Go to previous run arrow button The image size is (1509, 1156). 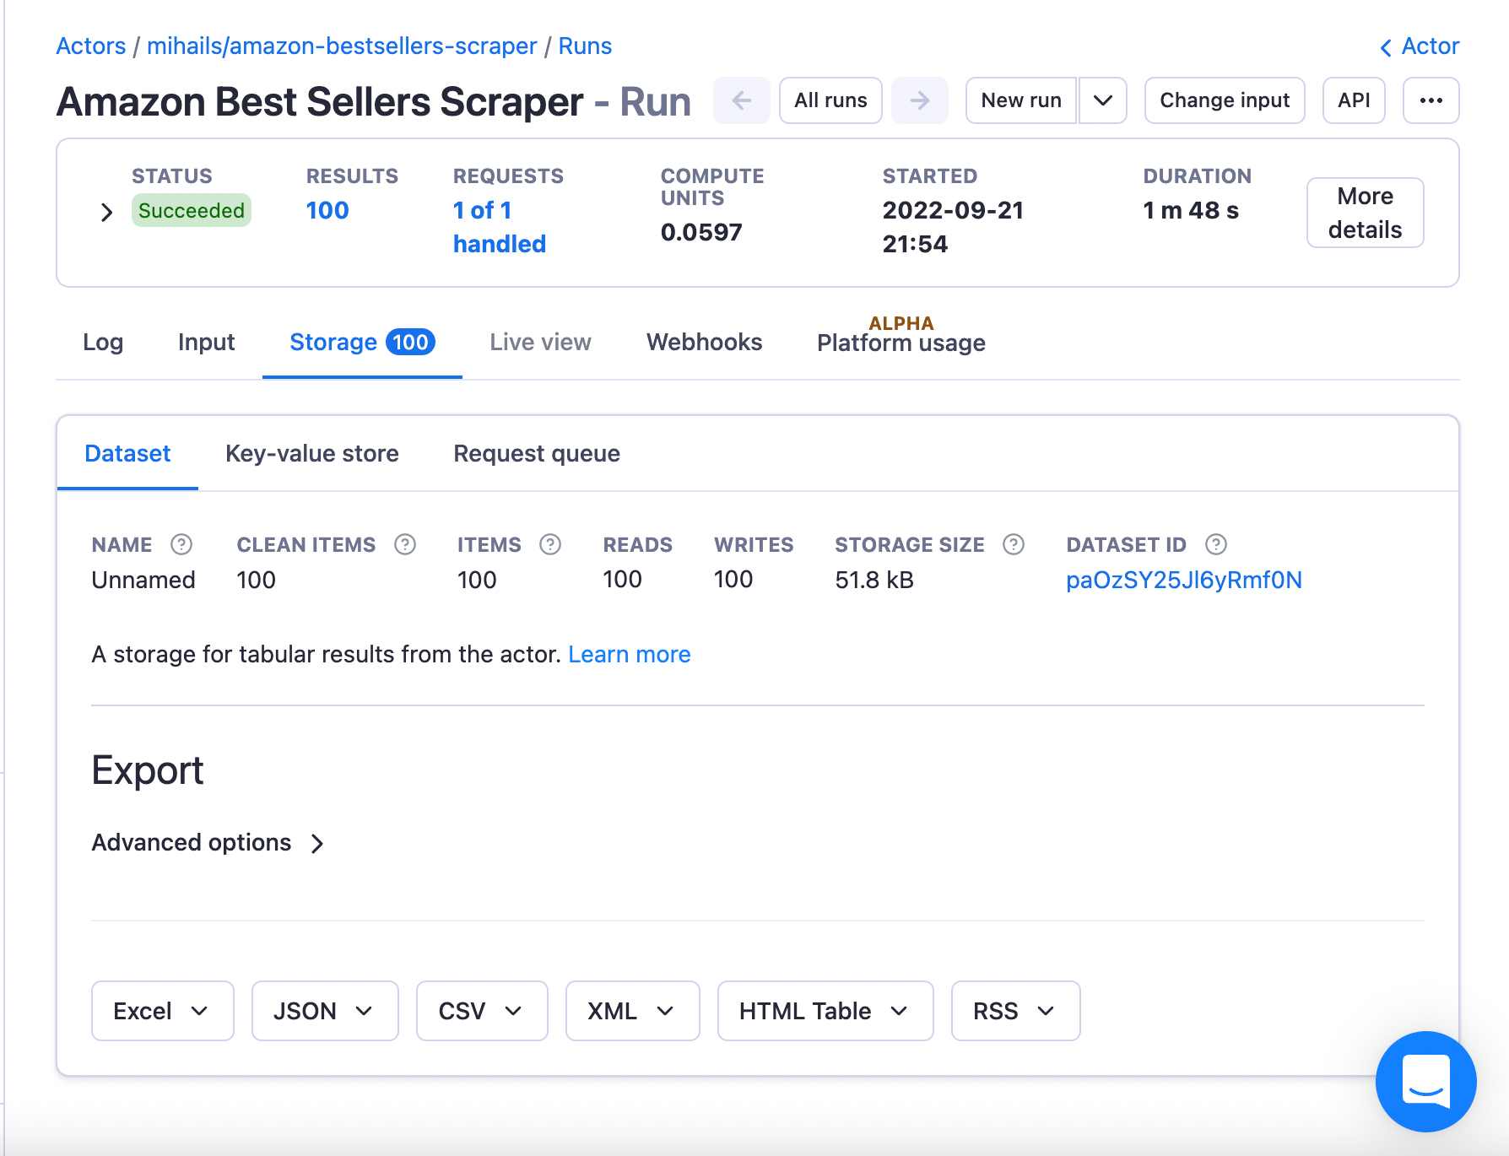pyautogui.click(x=741, y=100)
